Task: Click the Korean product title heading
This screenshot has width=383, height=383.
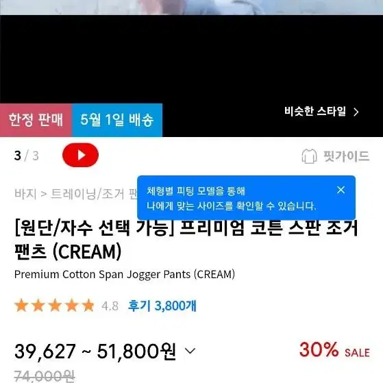Action: 186,240
